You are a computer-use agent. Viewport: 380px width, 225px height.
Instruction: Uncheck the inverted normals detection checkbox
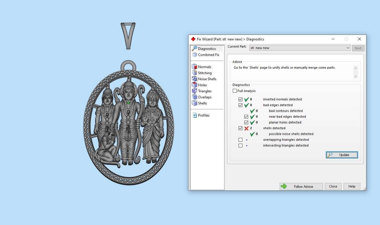point(240,99)
